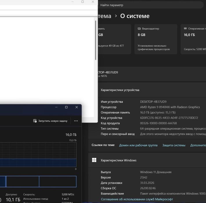Image resolution: width=206 pixels, height=203 pixels.
Task: Select processor value 'AMD Ryzen 9 8940HX'
Action: tap(155, 107)
